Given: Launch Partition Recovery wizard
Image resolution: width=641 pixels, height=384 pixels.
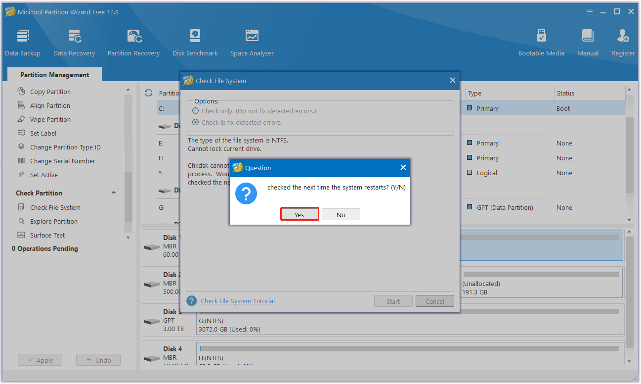Looking at the screenshot, I should tap(133, 43).
